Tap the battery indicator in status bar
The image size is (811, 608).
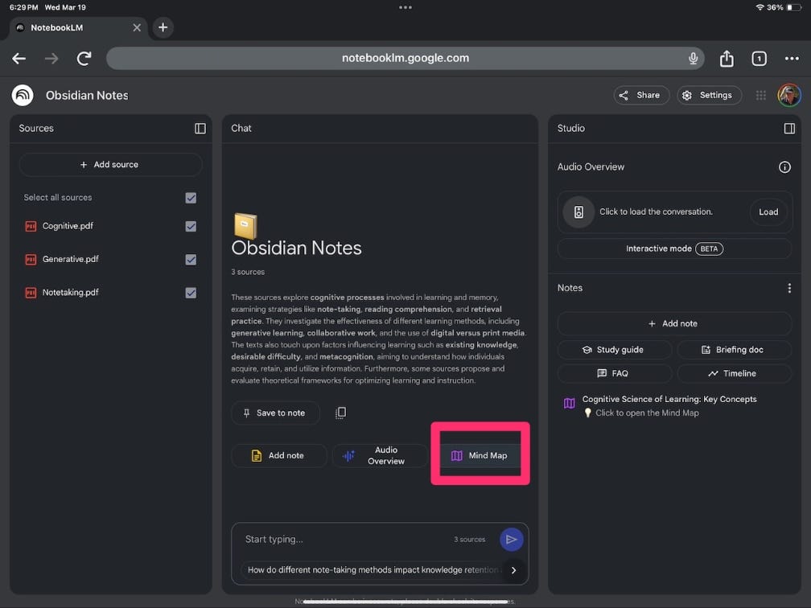(793, 8)
